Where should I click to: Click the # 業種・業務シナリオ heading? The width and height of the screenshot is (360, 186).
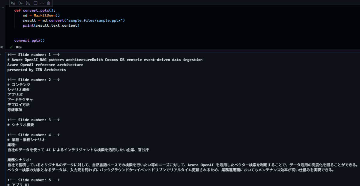click(x=26, y=140)
